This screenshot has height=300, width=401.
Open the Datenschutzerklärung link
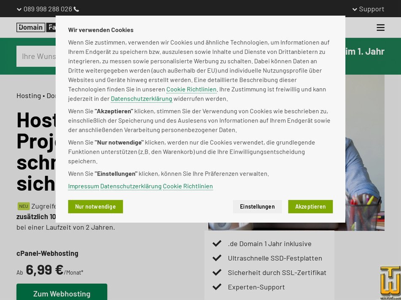pyautogui.click(x=141, y=98)
